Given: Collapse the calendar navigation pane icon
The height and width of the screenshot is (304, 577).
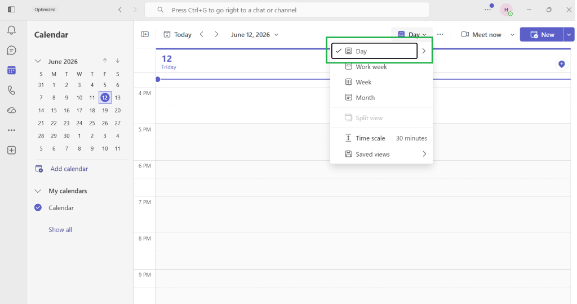Looking at the screenshot, I should coord(145,34).
